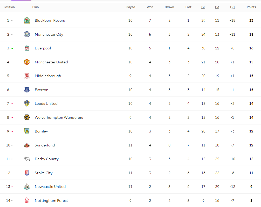Open the Middlesbrough club page link

point(48,76)
